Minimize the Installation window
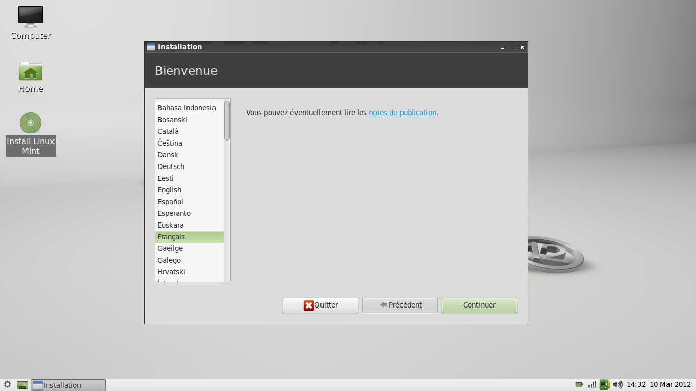Image resolution: width=696 pixels, height=391 pixels. (503, 47)
